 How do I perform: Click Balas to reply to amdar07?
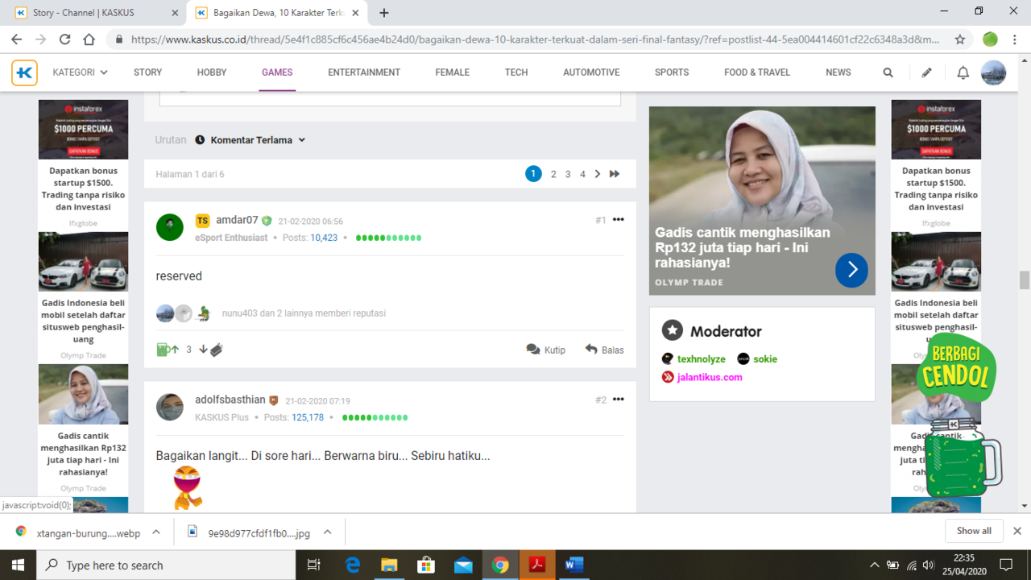coord(604,350)
